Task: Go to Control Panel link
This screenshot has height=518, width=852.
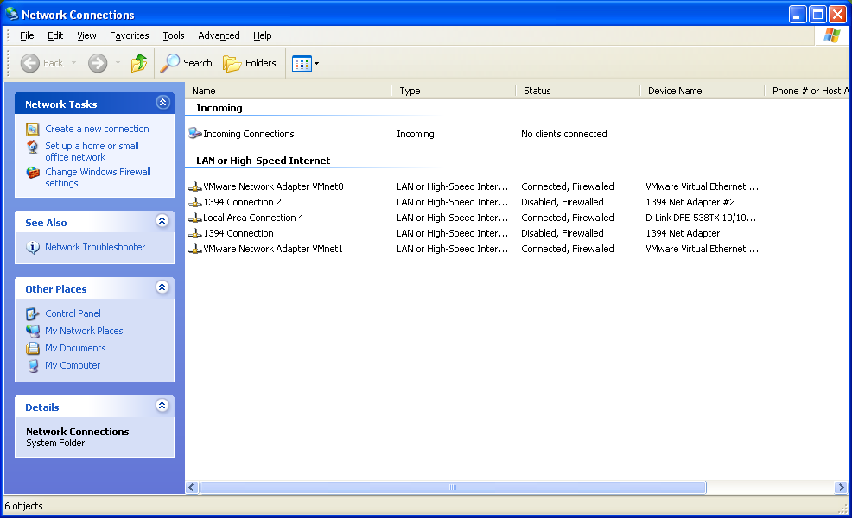Action: 73,313
